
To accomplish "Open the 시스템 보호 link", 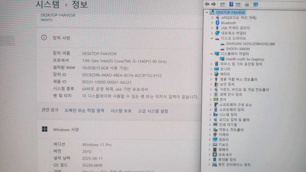I will coord(121,111).
